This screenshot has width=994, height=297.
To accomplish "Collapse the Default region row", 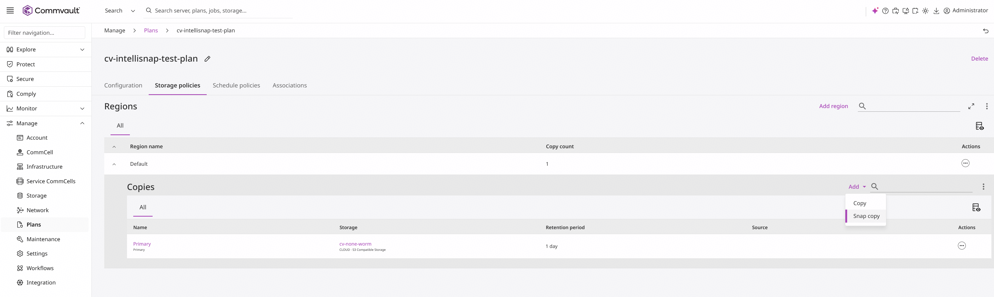I will pyautogui.click(x=114, y=164).
